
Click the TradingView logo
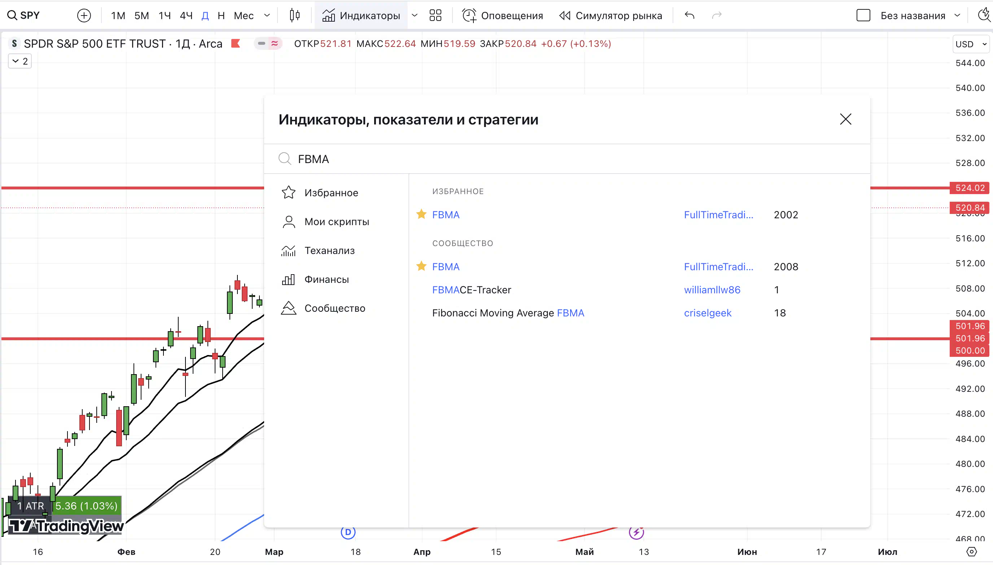pyautogui.click(x=66, y=526)
